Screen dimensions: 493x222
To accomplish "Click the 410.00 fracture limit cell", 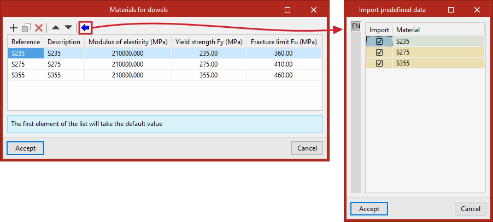I will click(x=284, y=64).
